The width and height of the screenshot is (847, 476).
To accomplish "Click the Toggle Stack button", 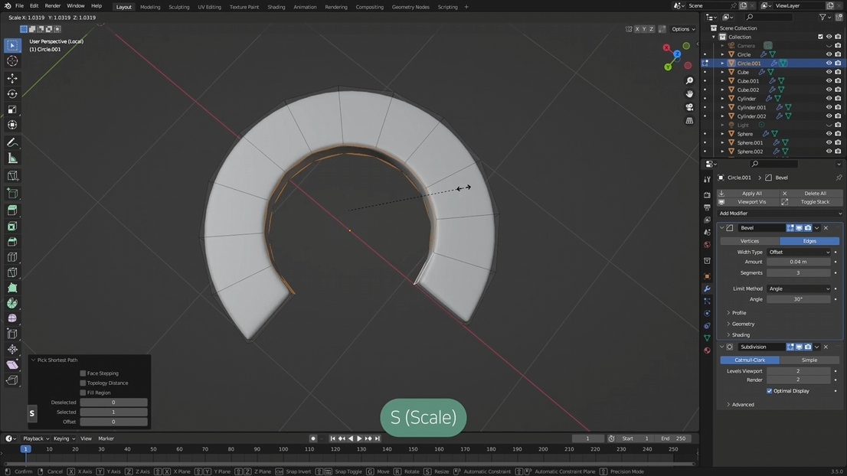I will pos(813,202).
